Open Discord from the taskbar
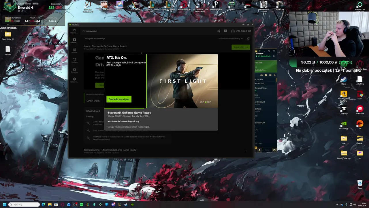The width and height of the screenshot is (369, 208). coord(113,205)
